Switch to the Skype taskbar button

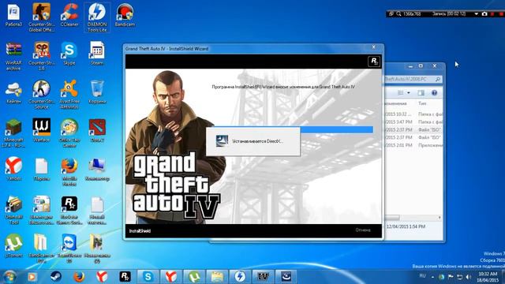[148, 277]
